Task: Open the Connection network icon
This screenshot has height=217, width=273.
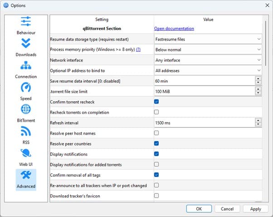Action: 26,65
